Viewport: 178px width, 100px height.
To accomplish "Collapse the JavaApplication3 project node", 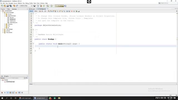I will click(x=1, y=11).
